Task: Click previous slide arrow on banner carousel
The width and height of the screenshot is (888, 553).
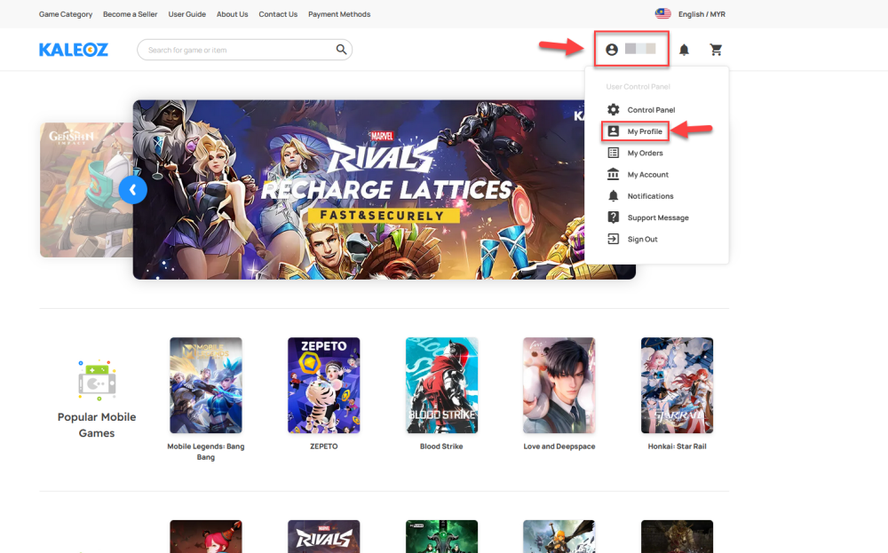Action: coord(132,190)
